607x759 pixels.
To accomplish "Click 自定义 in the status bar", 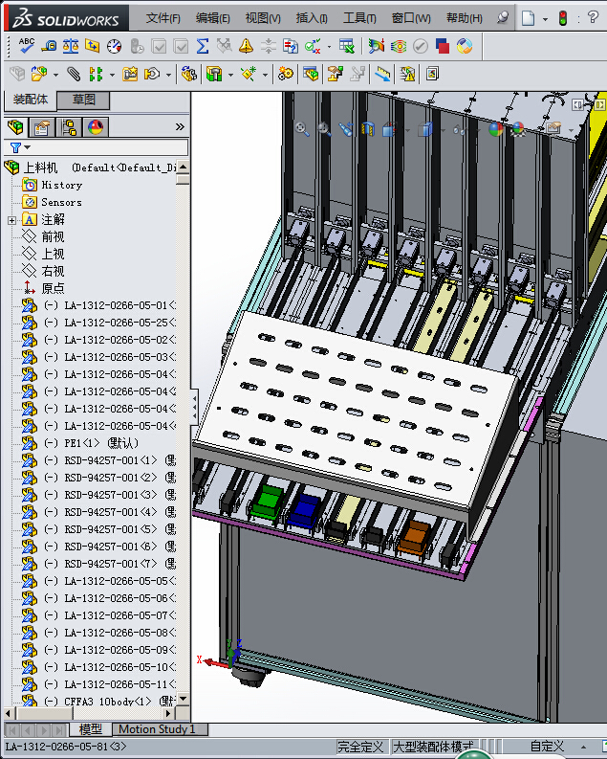I will tap(547, 746).
